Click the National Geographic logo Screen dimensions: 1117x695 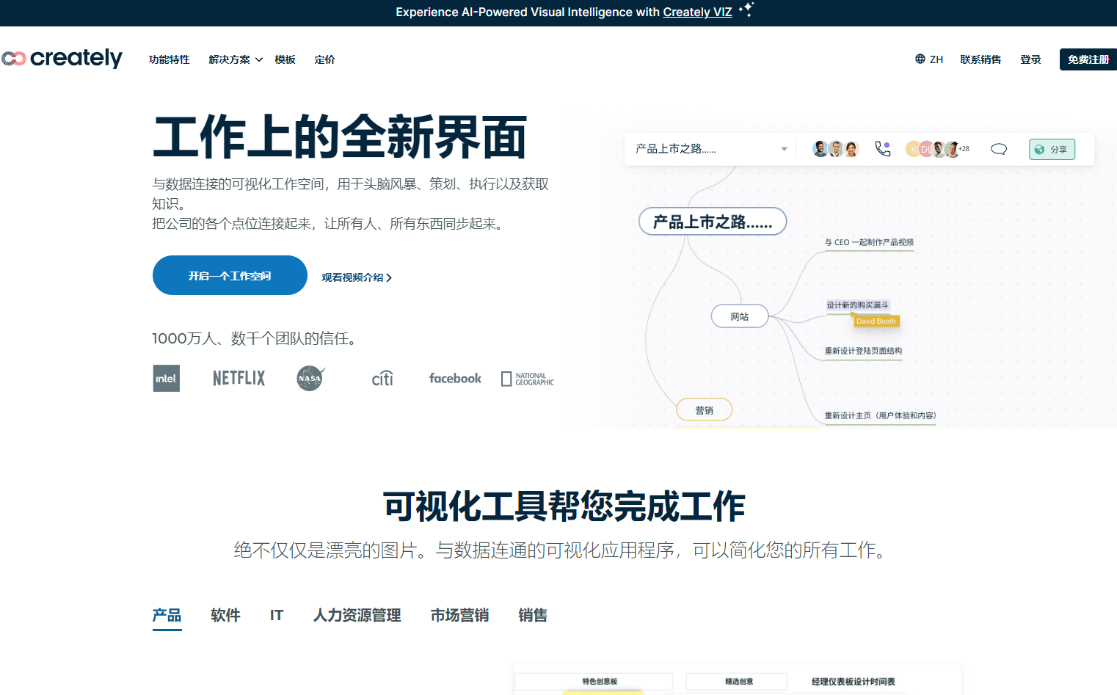[x=528, y=379]
